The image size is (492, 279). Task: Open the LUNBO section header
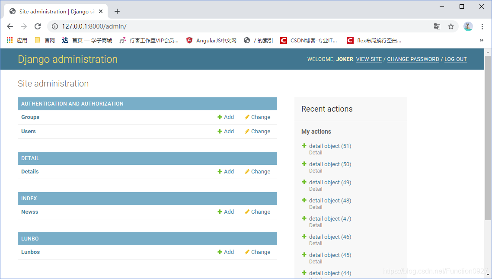30,238
